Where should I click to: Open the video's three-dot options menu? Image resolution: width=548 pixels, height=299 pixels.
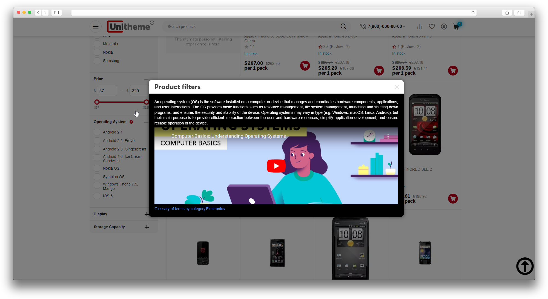pos(388,137)
